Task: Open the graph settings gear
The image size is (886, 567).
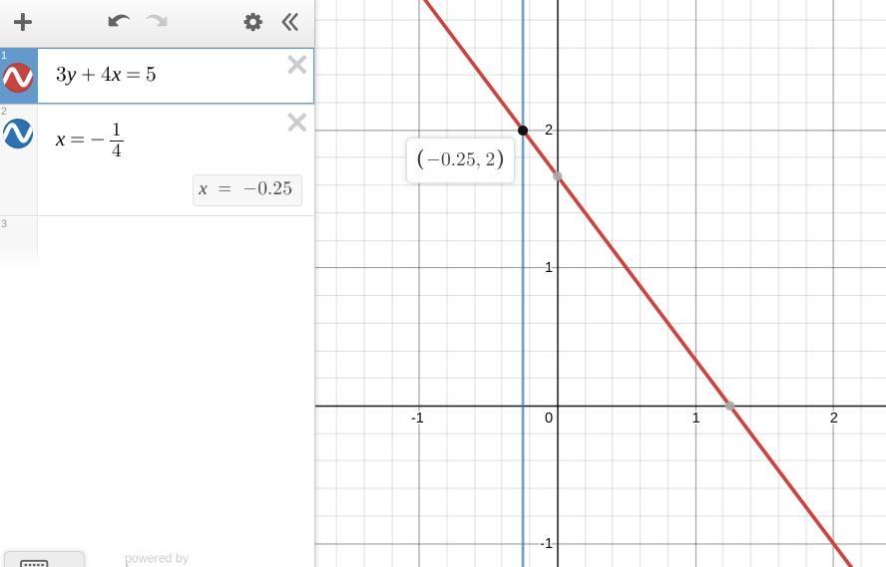Action: (x=252, y=23)
